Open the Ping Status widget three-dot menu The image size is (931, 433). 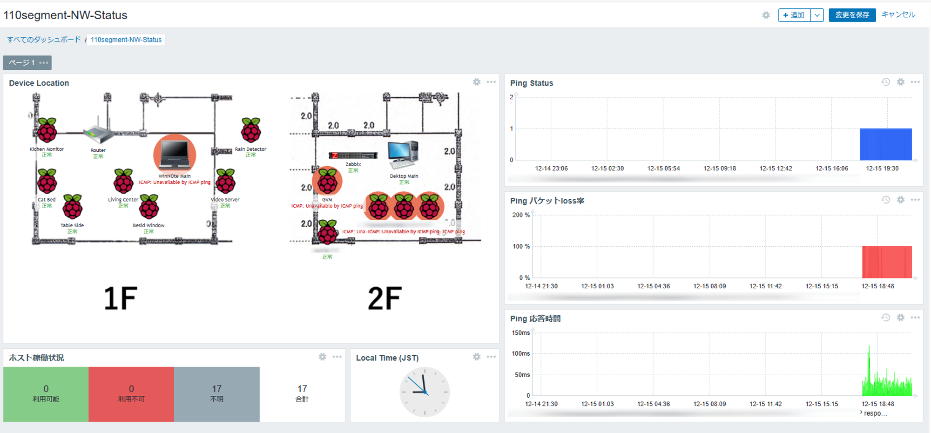(916, 82)
